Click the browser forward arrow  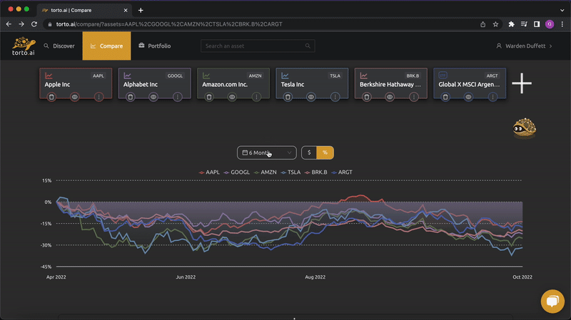point(21,24)
